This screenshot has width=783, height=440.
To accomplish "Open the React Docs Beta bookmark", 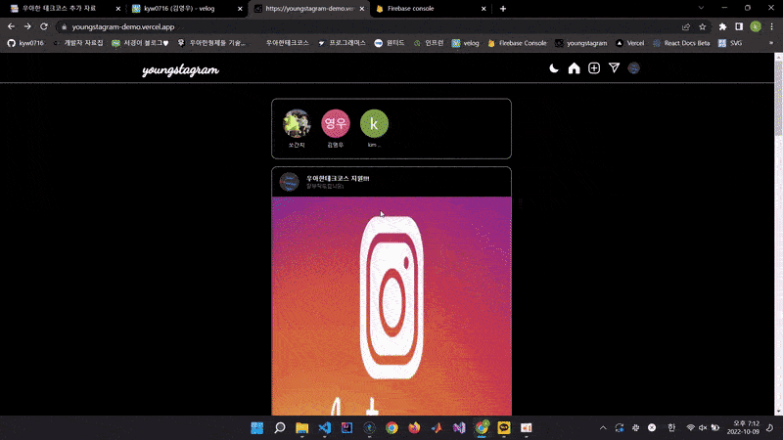I will [x=681, y=43].
